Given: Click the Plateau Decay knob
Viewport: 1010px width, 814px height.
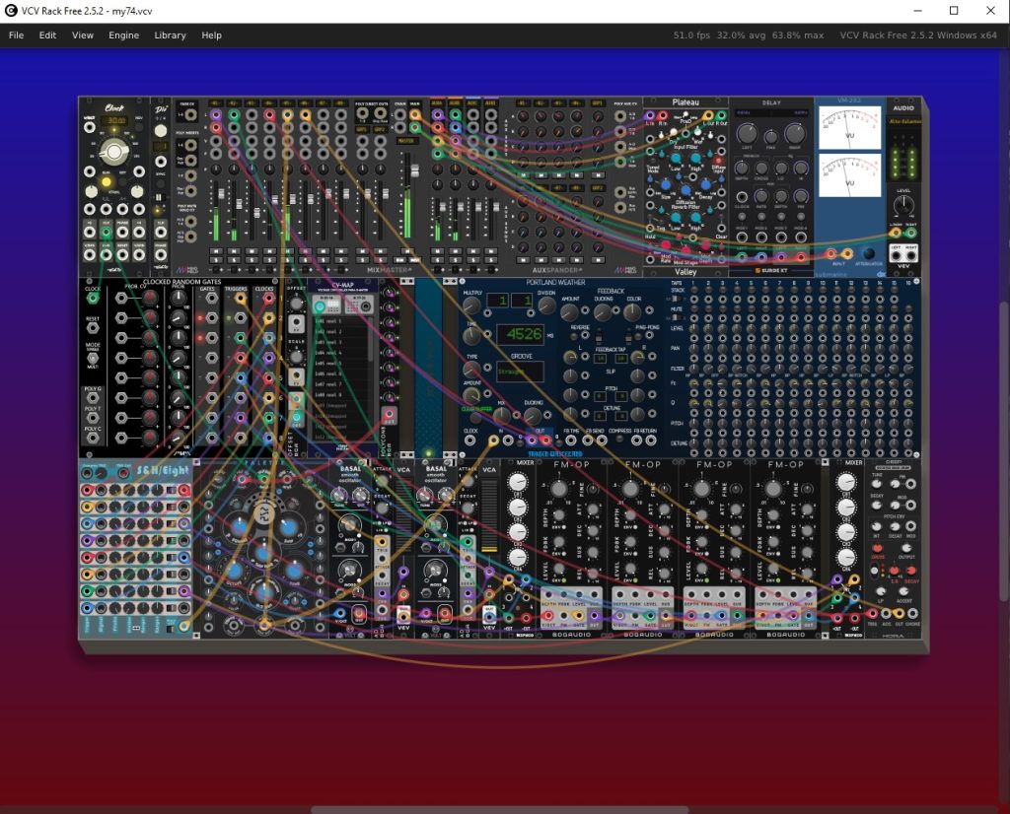Looking at the screenshot, I should click(705, 185).
